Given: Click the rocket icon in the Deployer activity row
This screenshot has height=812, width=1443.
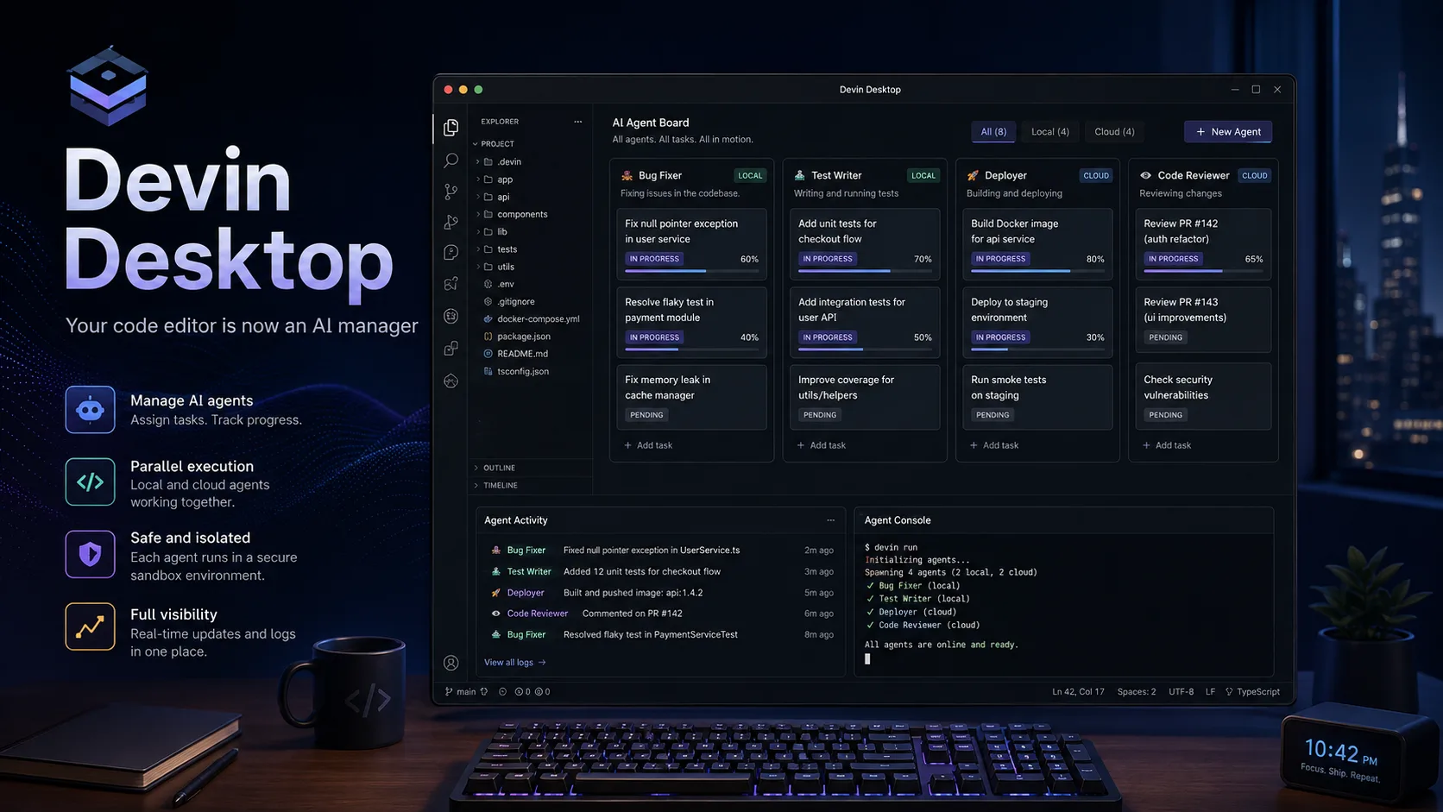Looking at the screenshot, I should pyautogui.click(x=496, y=593).
